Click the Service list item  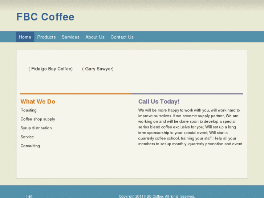coord(27,137)
